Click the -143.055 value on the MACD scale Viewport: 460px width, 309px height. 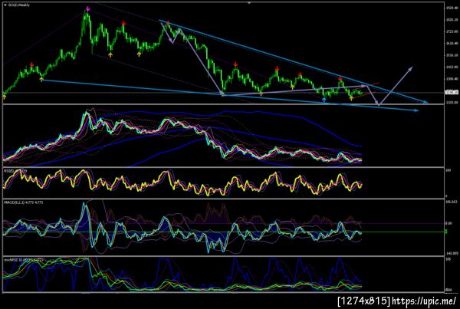click(x=452, y=253)
